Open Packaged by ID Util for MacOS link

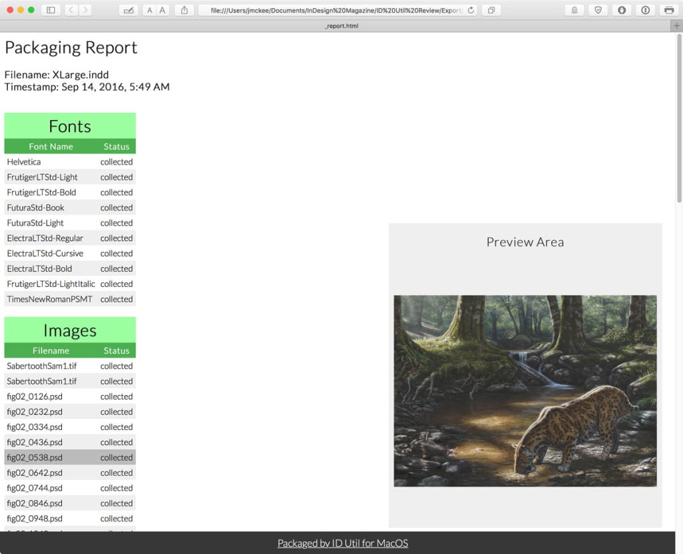click(x=343, y=543)
